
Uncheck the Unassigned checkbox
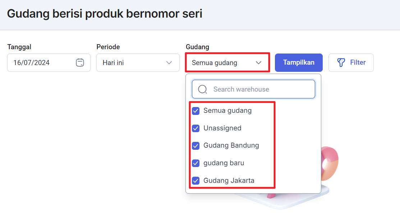coord(196,128)
